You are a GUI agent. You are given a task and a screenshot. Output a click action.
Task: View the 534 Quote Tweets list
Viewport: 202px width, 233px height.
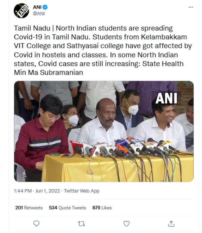67,208
